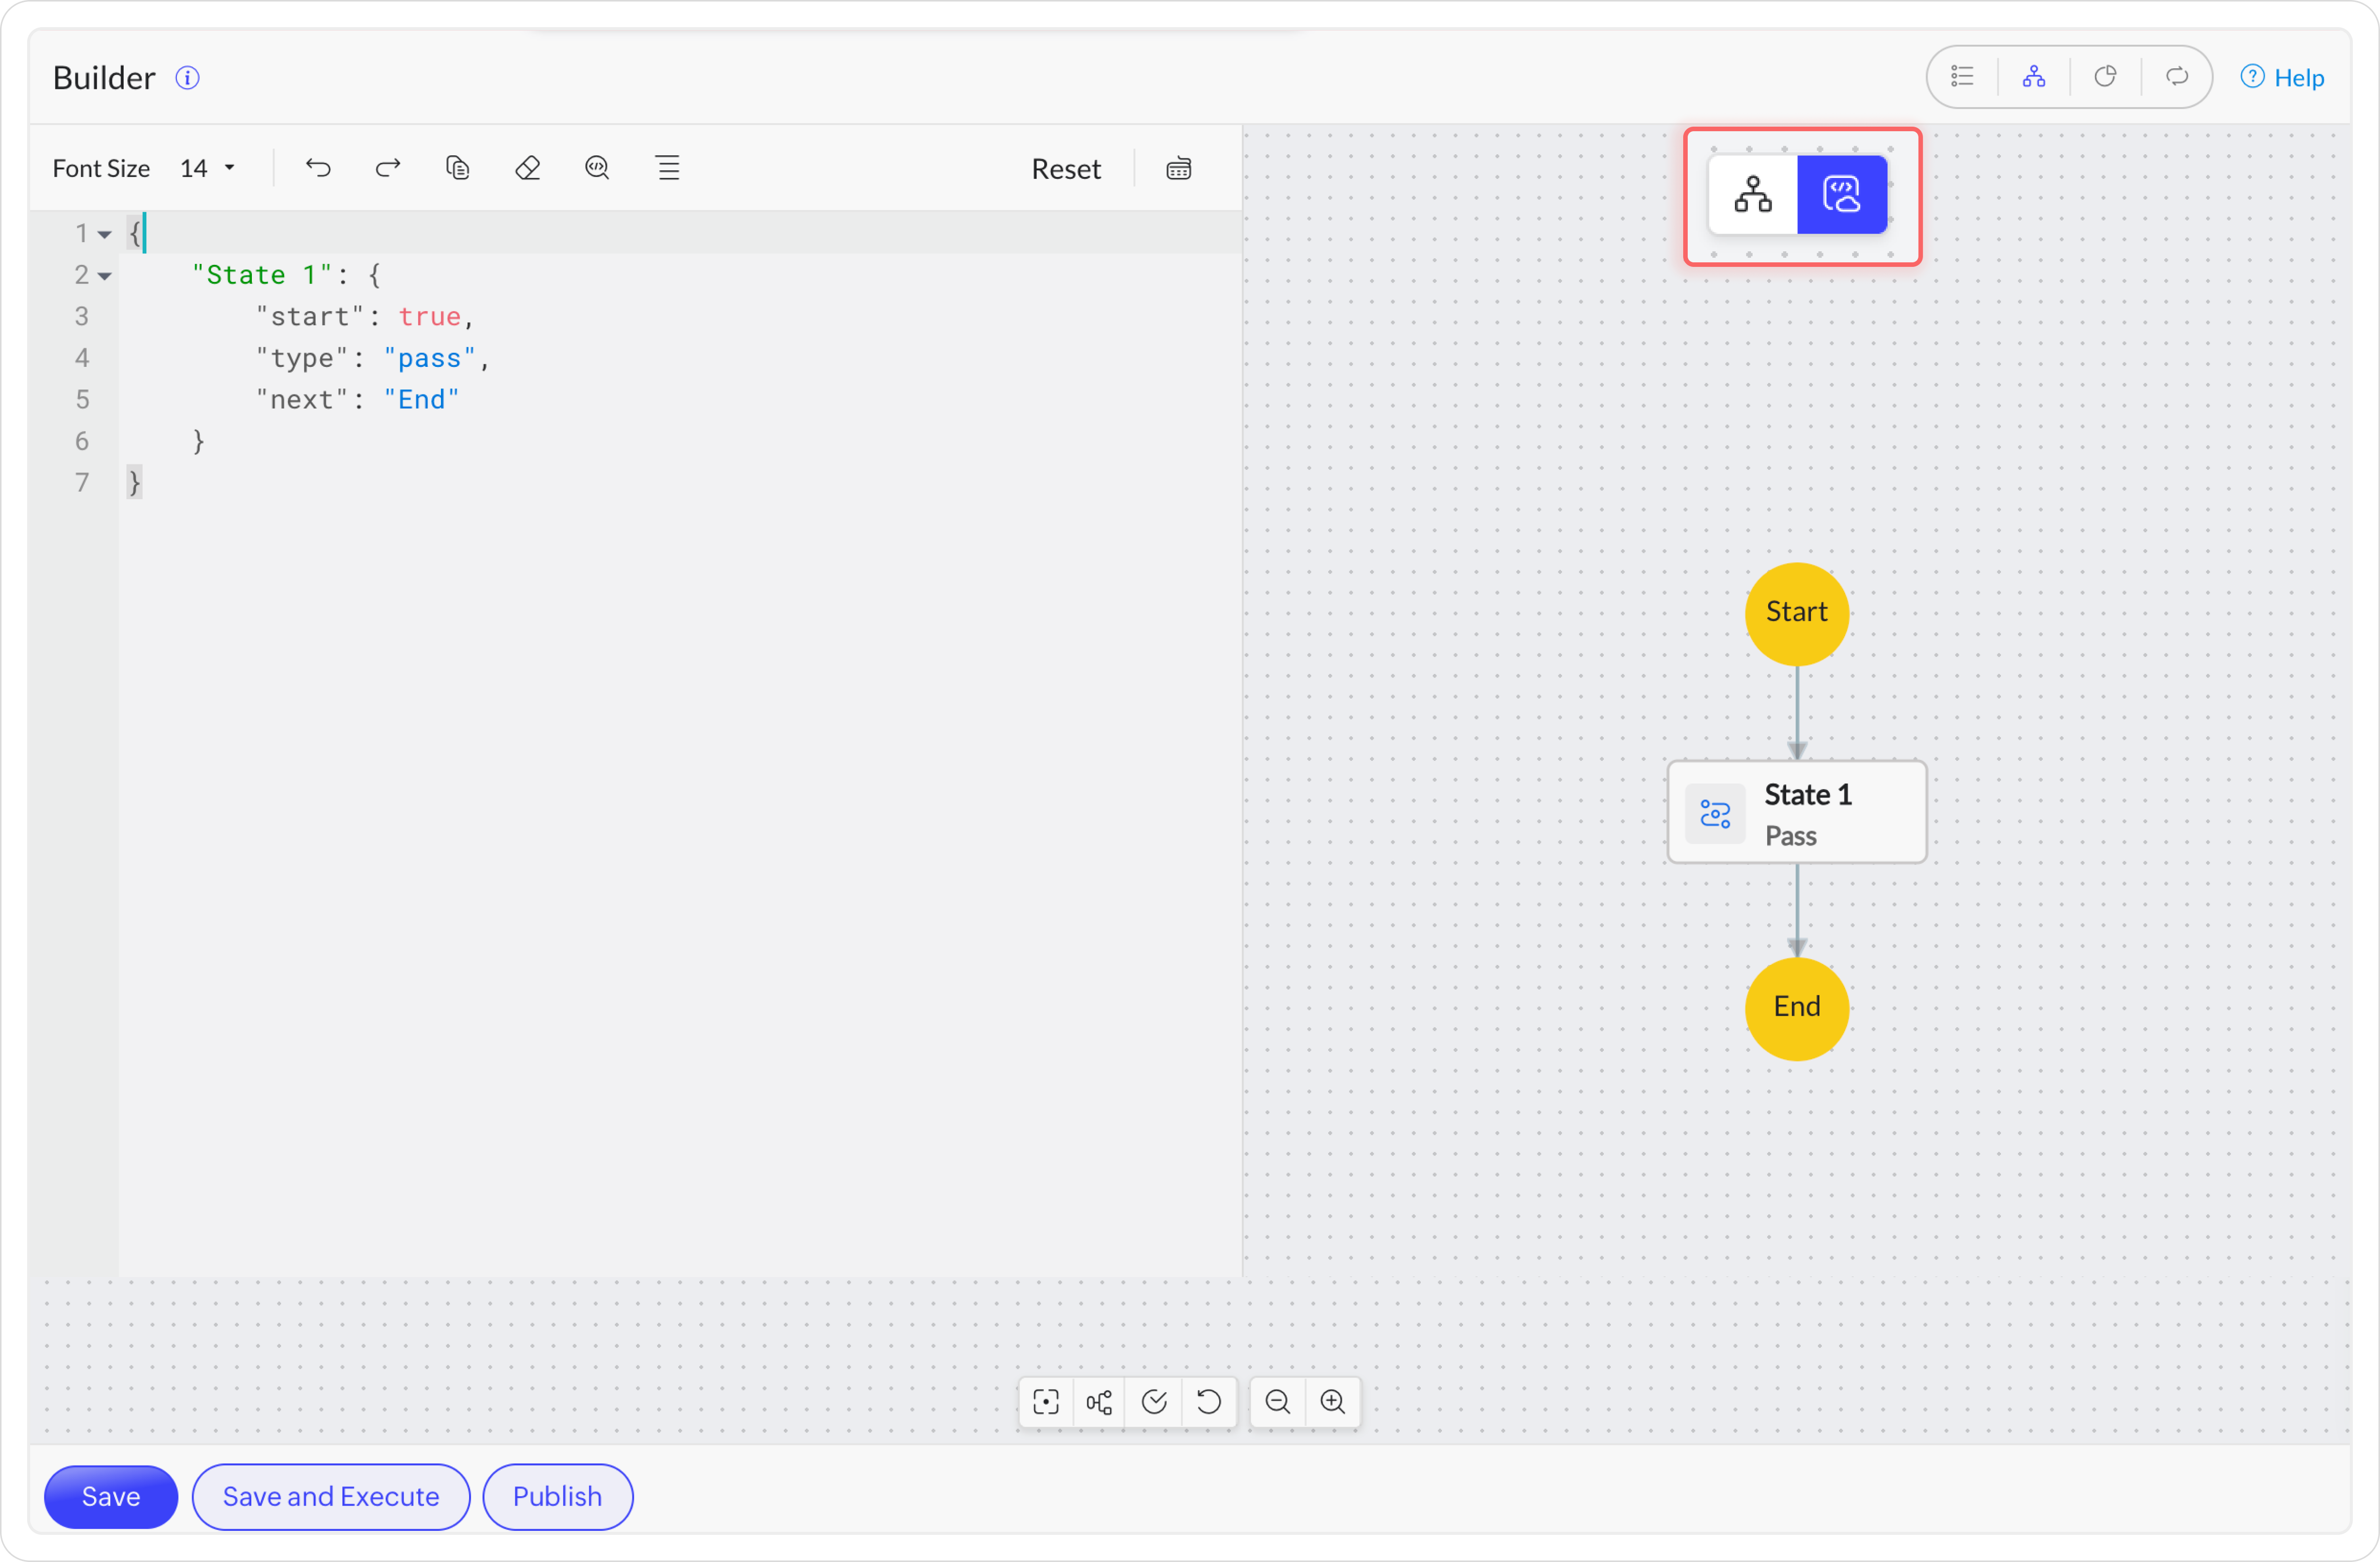Open the keyboard shortcuts icon

[1178, 169]
